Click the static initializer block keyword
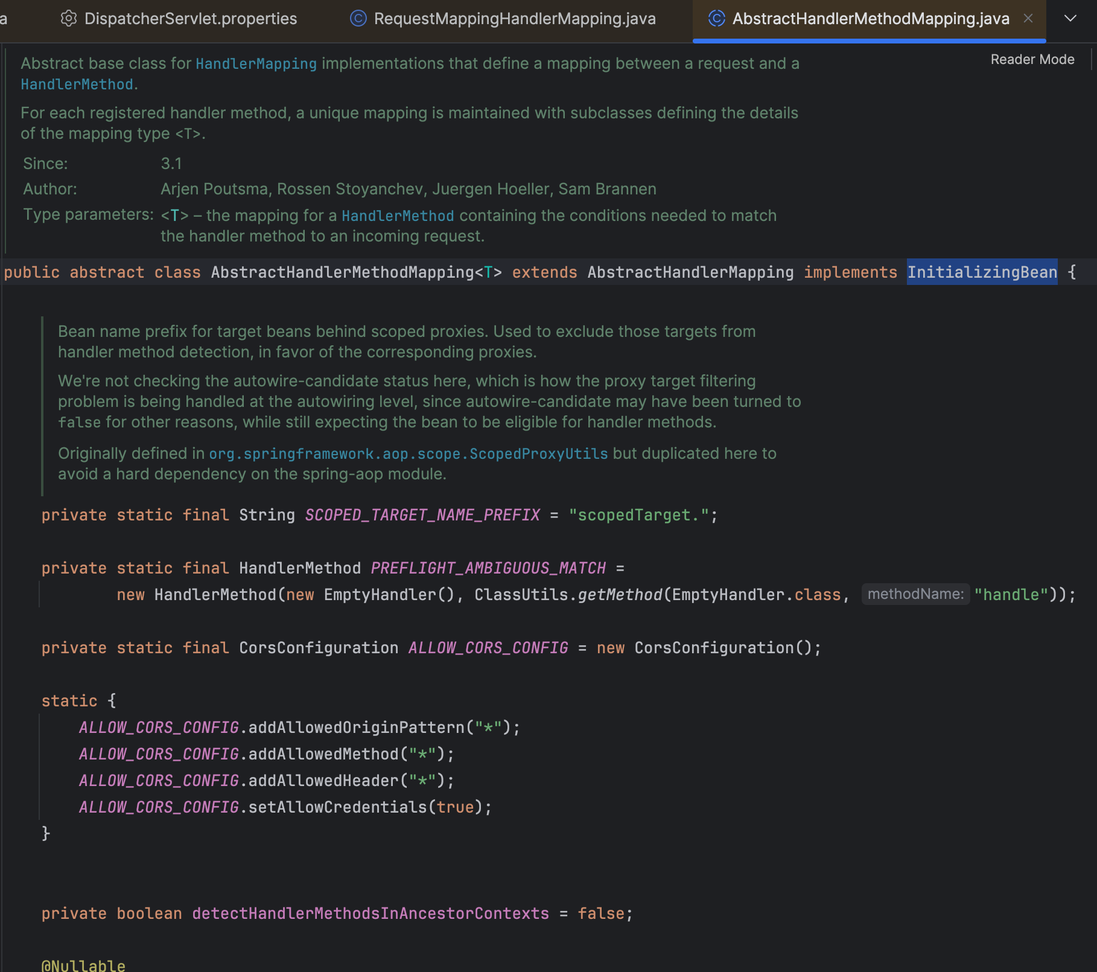The image size is (1097, 972). [69, 701]
